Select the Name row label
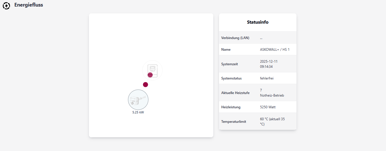The height and width of the screenshot is (151, 386). tap(226, 50)
